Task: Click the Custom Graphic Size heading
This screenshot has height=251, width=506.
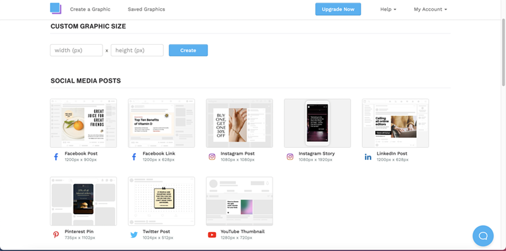Action: (88, 27)
